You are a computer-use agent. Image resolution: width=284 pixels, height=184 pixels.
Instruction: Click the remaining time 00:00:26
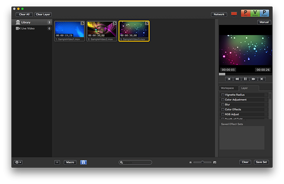263,70
